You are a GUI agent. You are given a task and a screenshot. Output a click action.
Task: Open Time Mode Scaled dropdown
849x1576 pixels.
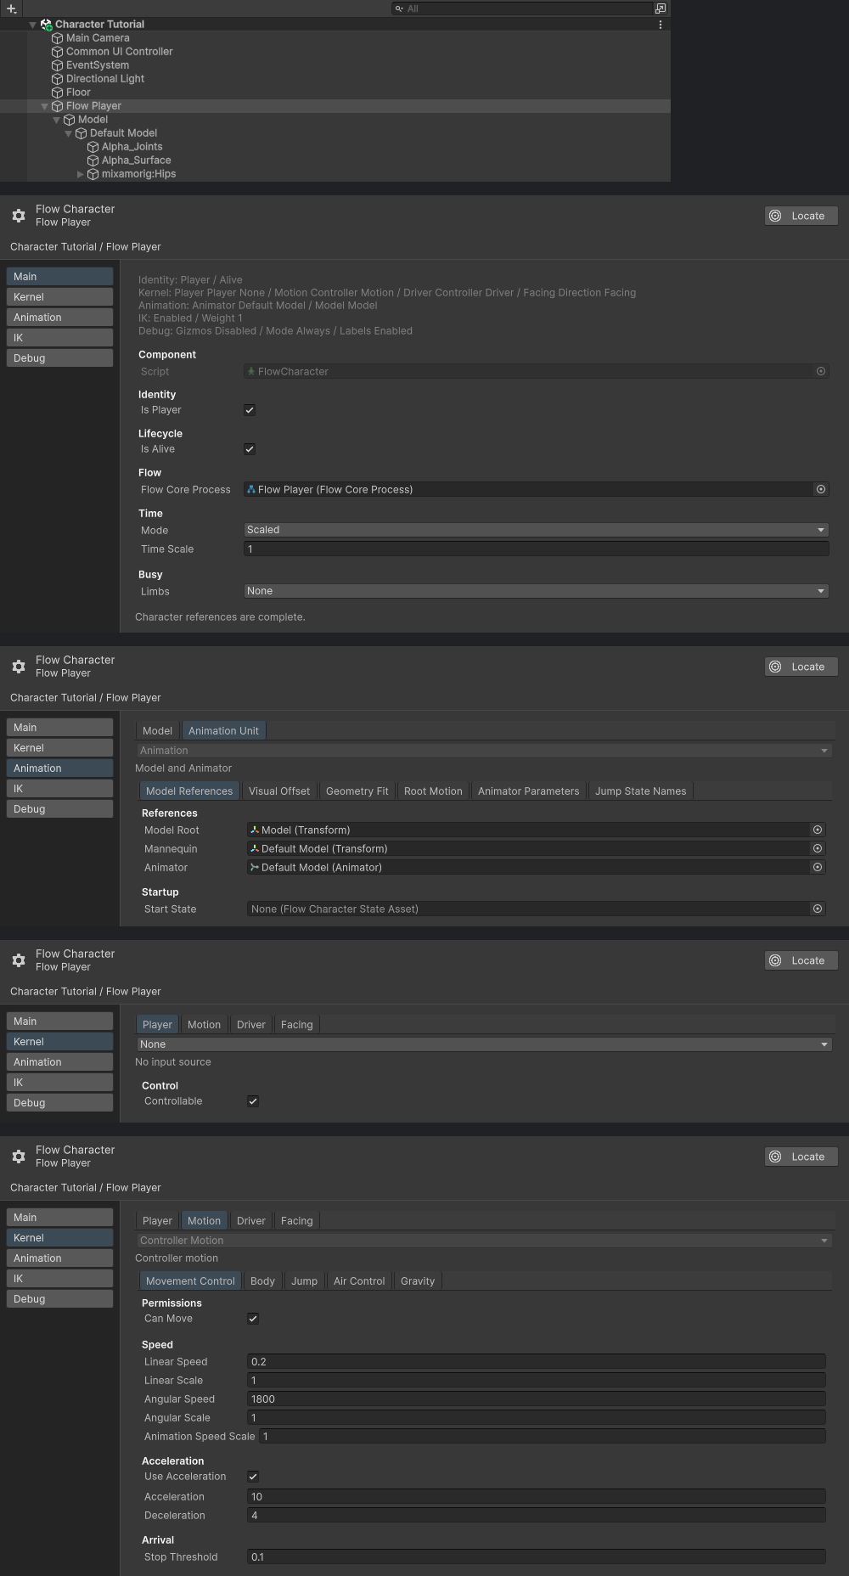click(537, 530)
